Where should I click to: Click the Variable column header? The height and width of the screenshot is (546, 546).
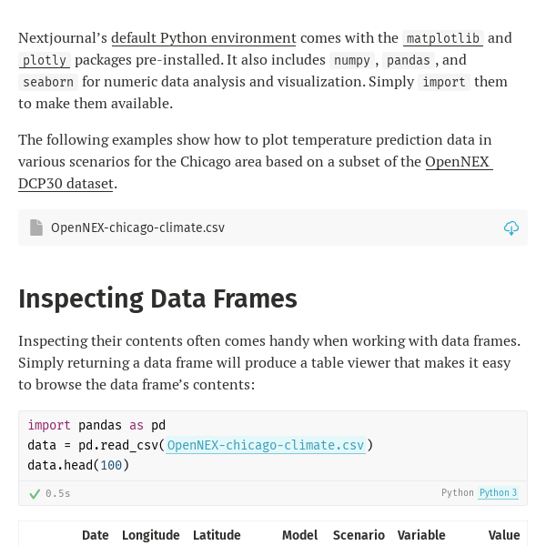[421, 535]
